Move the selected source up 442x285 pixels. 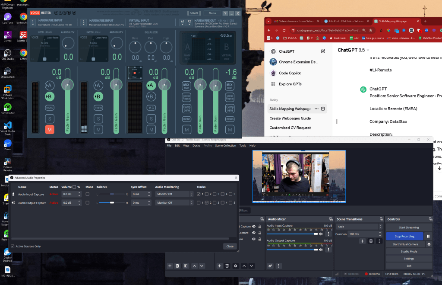[244, 266]
